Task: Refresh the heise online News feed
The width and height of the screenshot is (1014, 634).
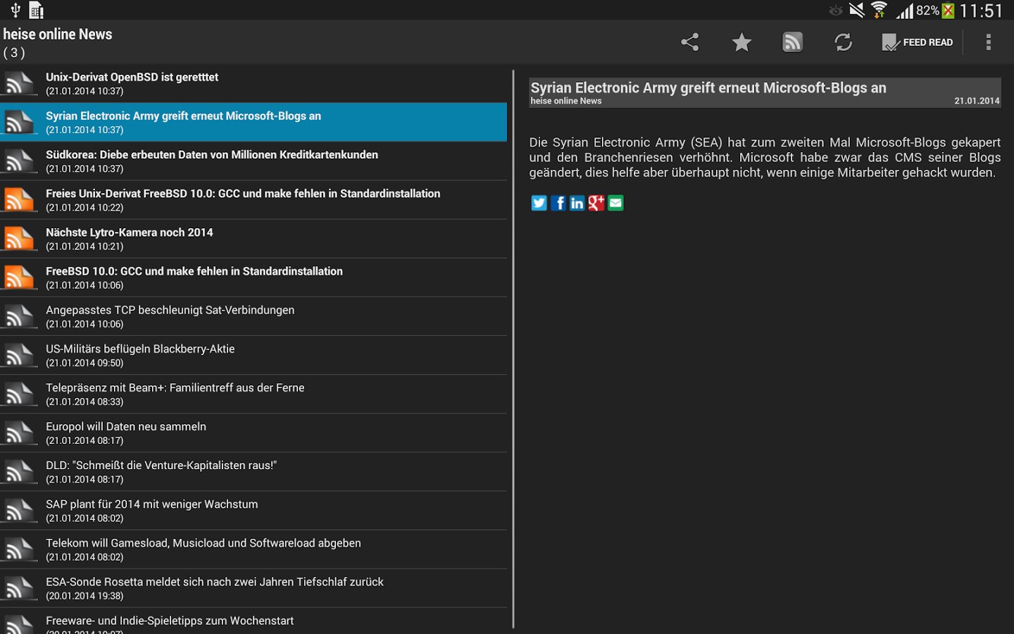Action: pyautogui.click(x=844, y=42)
